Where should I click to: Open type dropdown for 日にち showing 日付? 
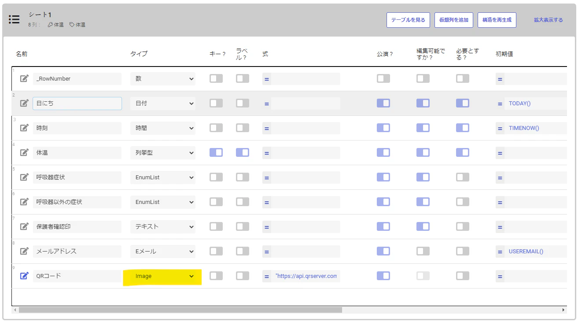click(x=163, y=104)
